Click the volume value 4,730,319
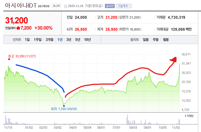This screenshot has height=132, width=201. pos(177,17)
